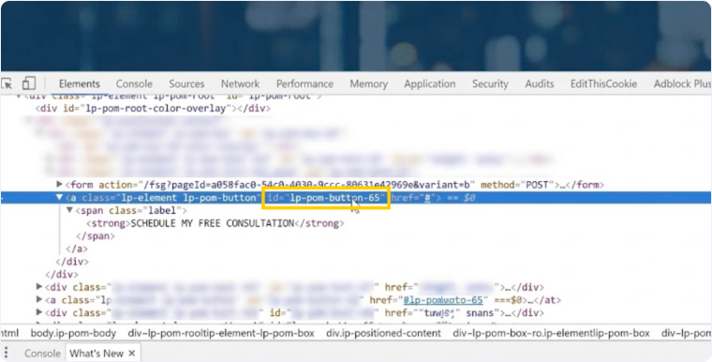Activate the inspect element picker icon

(7, 83)
